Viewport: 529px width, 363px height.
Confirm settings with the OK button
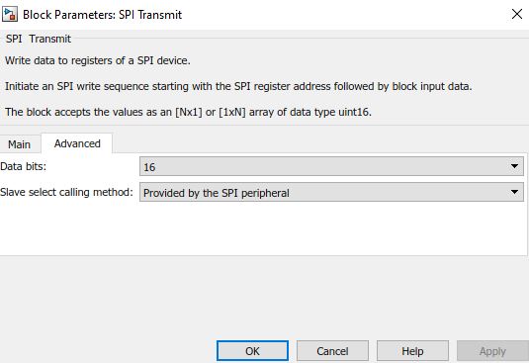(252, 351)
